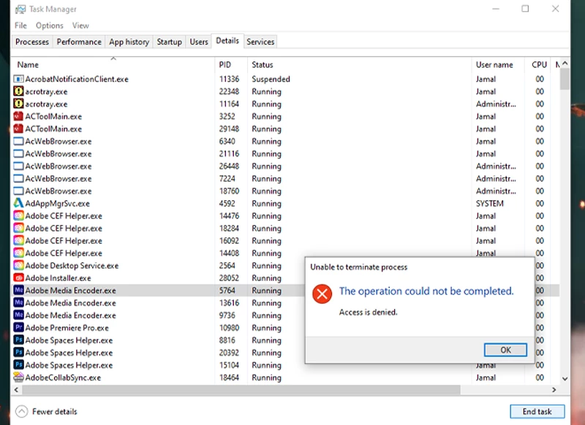Screen dimensions: 585x425
Task: Switch to the Startup tab
Action: coord(169,42)
